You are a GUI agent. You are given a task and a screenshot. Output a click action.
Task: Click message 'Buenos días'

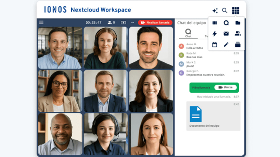coord(194,57)
